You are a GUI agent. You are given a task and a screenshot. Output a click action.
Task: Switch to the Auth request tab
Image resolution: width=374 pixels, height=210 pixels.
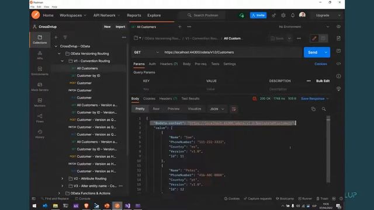(152, 64)
